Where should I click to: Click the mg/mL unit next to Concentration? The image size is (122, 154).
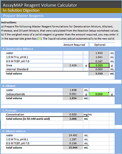coord(88,115)
